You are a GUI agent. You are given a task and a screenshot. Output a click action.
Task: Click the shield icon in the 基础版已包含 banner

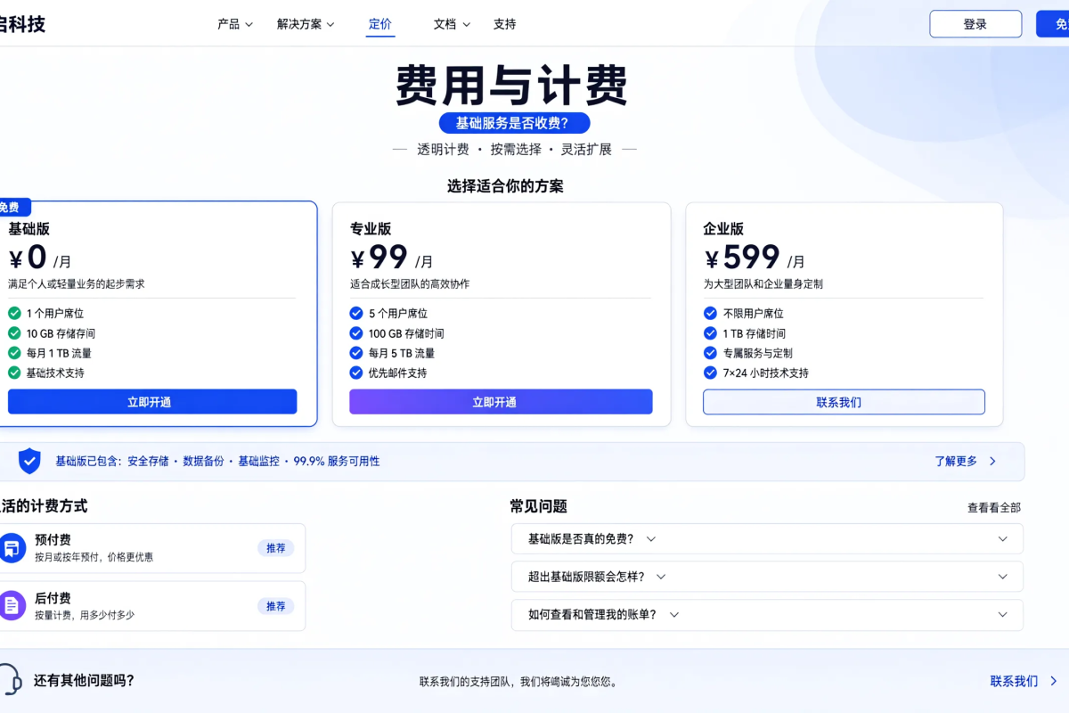point(29,461)
